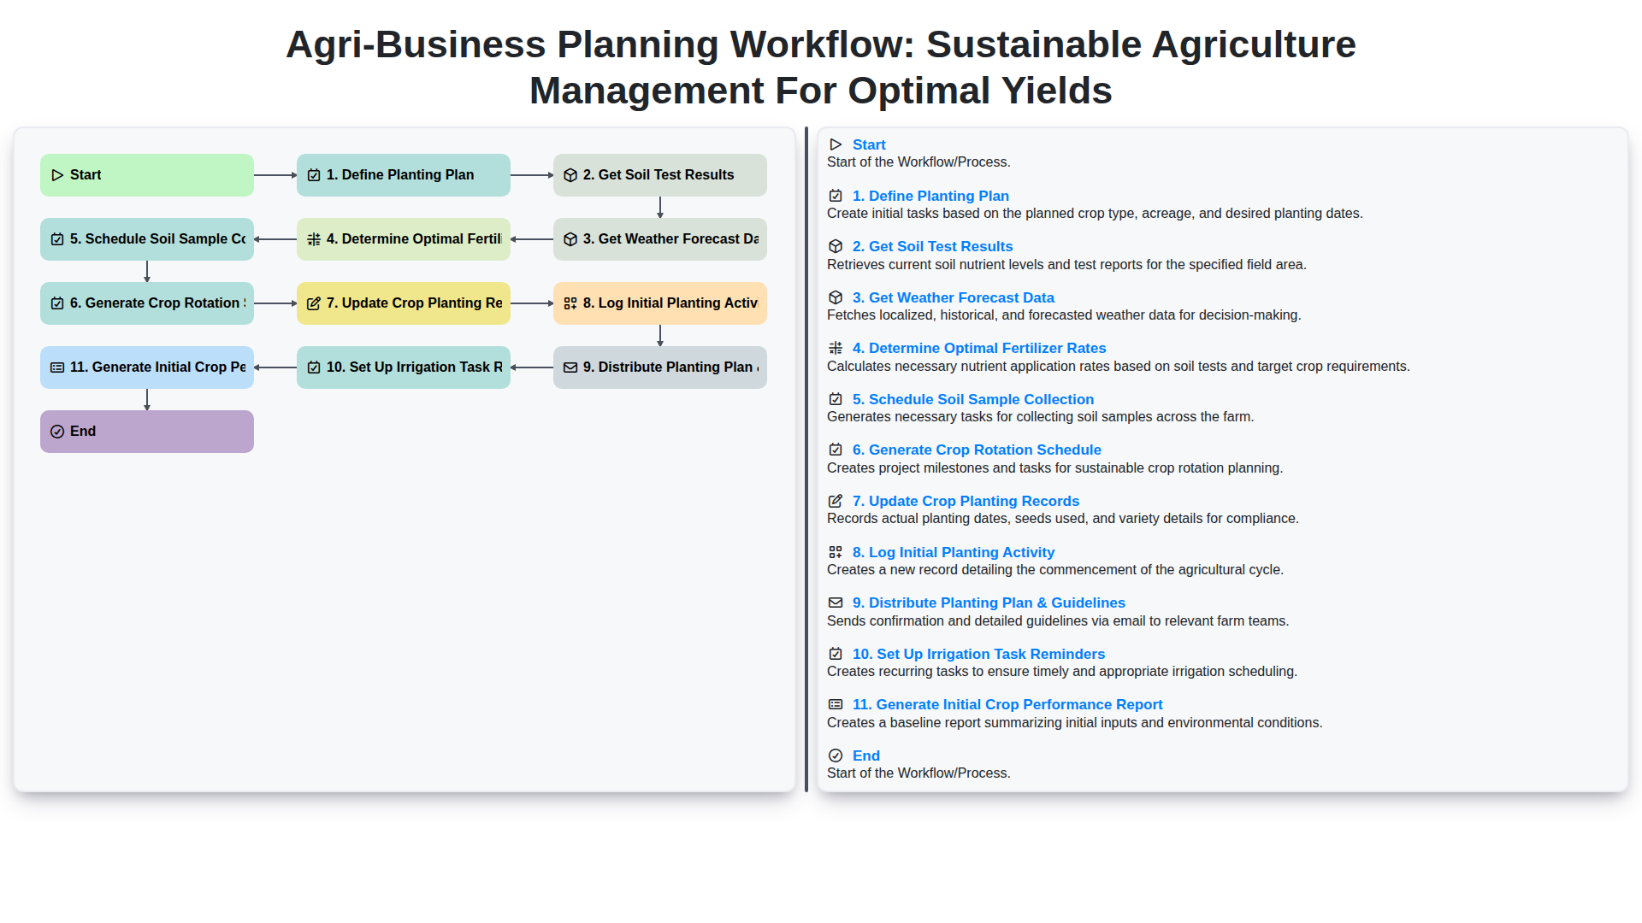Select the 6. Generate Crop Rotation flowchart node
Viewport: 1642px width, 923px height.
click(147, 303)
